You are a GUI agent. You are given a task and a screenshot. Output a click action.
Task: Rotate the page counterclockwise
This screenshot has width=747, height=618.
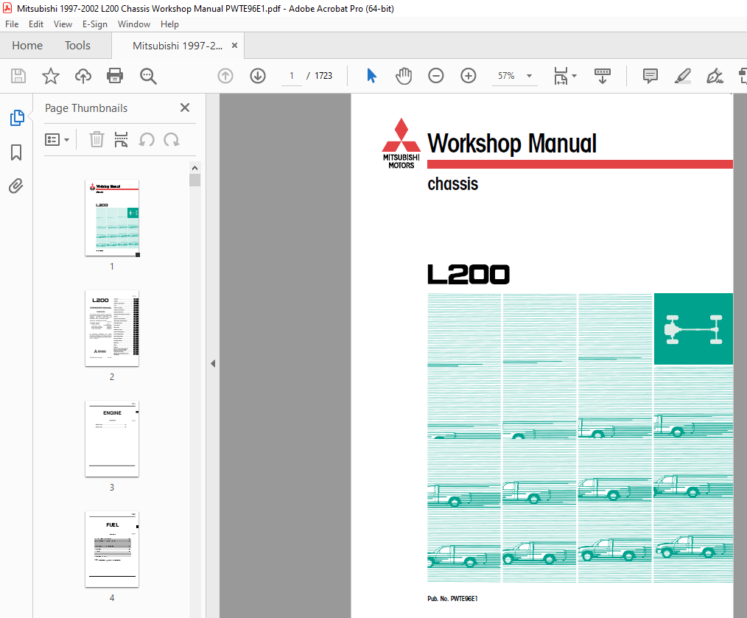pos(147,140)
